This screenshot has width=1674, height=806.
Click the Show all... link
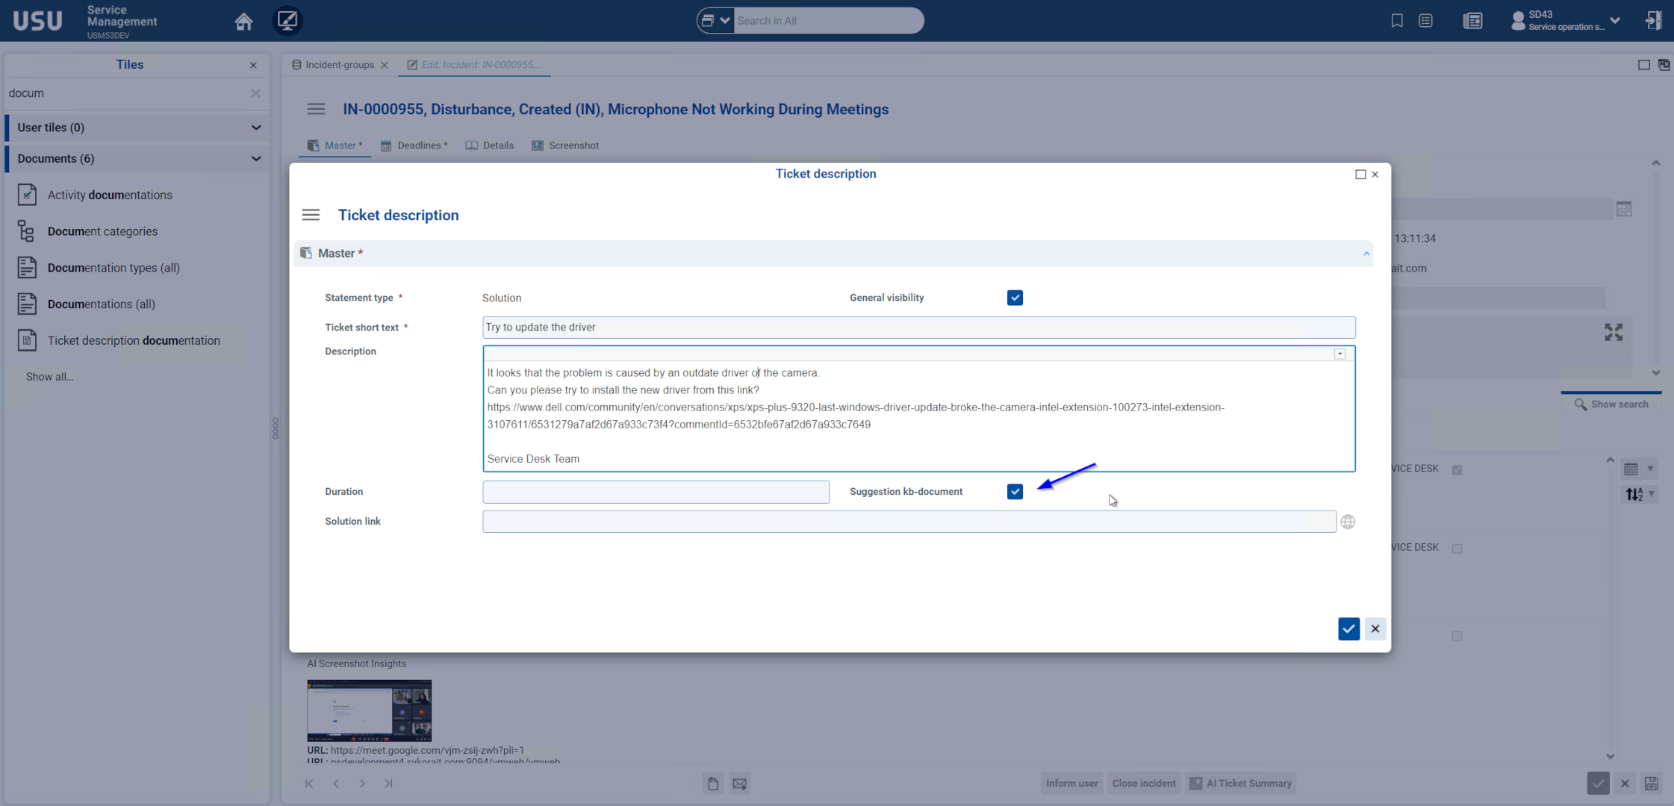tap(49, 377)
